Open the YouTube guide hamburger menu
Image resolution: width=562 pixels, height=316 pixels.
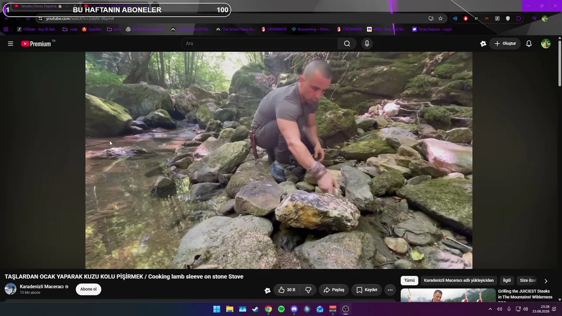pos(11,43)
